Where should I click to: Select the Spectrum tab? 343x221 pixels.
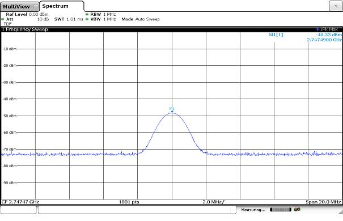(x=56, y=6)
